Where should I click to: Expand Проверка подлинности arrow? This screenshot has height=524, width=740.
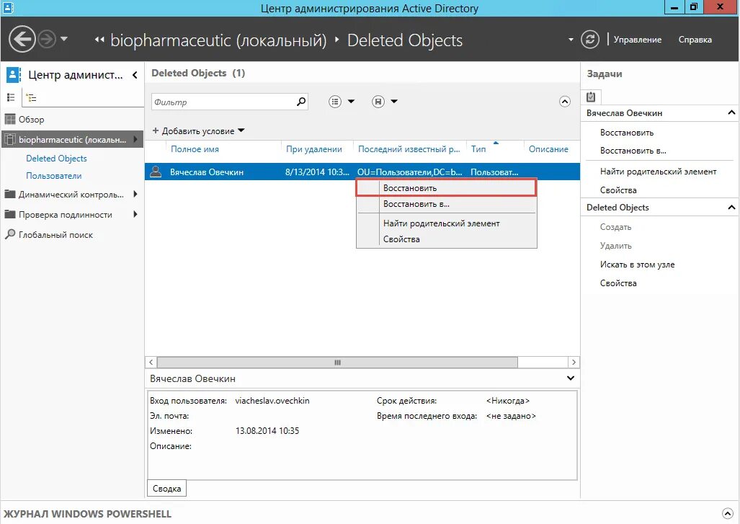point(135,214)
